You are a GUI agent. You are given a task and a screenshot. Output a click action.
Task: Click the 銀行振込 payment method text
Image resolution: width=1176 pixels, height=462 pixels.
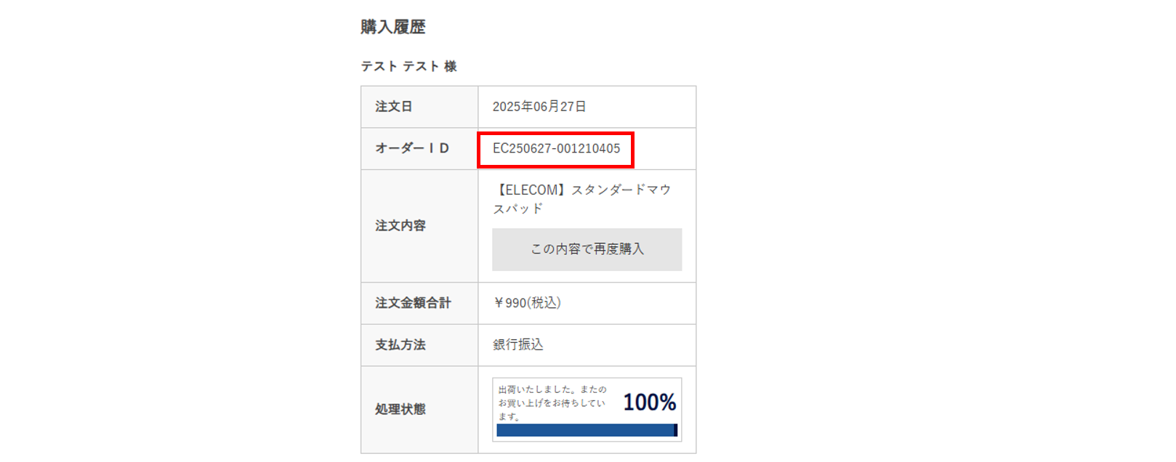tap(518, 344)
